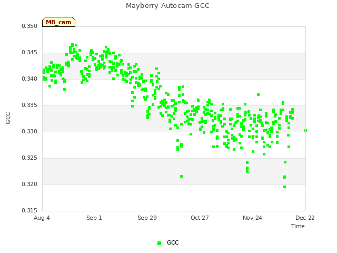Select the Nov 24 x-axis label
This screenshot has height=253, width=337.
[252, 218]
